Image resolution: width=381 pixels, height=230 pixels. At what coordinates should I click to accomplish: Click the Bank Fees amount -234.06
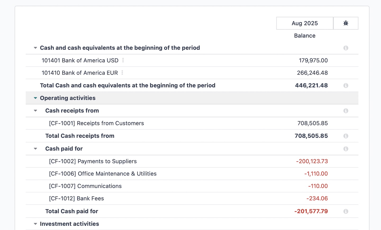coord(317,198)
